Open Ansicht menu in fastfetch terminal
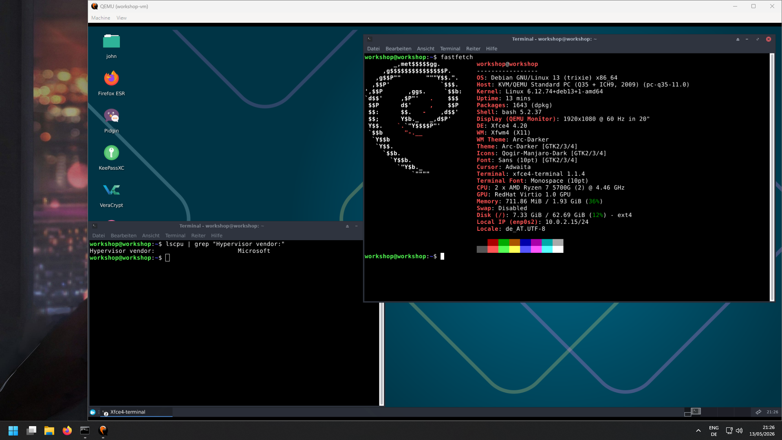 pyautogui.click(x=425, y=49)
